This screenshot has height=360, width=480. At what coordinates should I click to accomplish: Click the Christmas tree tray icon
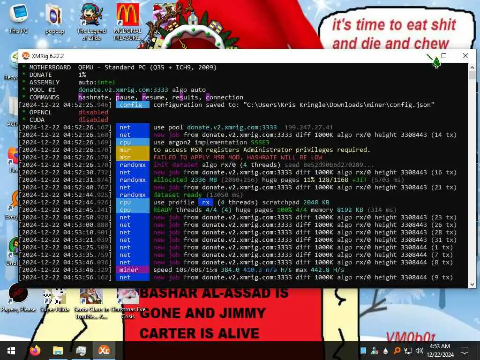pyautogui.click(x=375, y=351)
